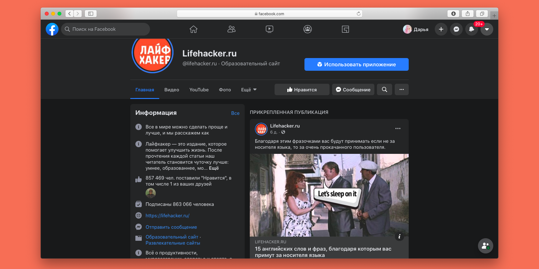Click the page search magnifier button
The height and width of the screenshot is (269, 539).
coord(384,89)
